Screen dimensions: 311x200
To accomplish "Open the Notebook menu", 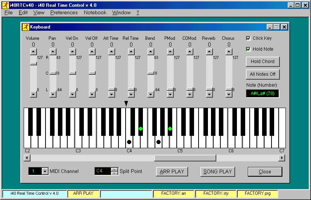I will tap(95, 12).
